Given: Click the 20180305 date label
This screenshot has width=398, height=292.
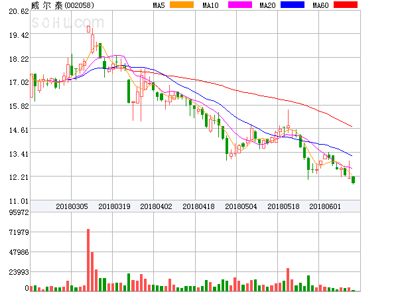Looking at the screenshot, I should click(x=72, y=206).
